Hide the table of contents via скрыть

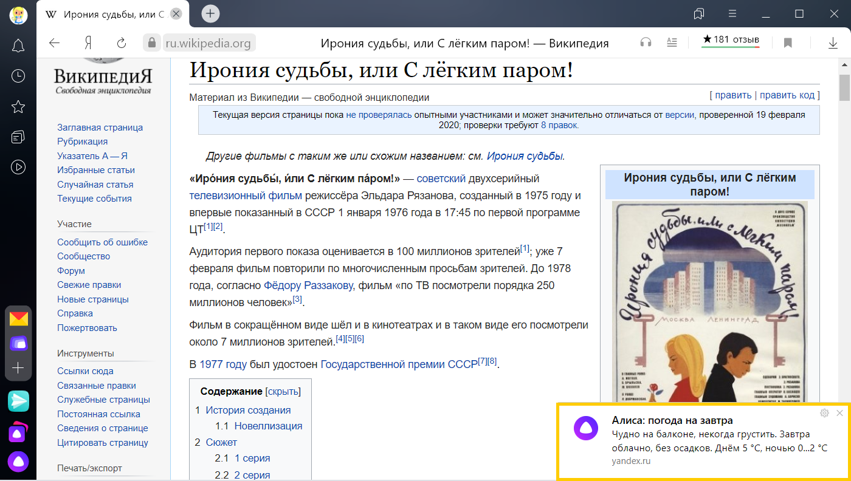pos(283,392)
